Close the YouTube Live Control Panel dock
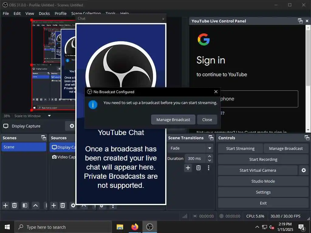Viewport: 311px width, 233px height. (307, 21)
